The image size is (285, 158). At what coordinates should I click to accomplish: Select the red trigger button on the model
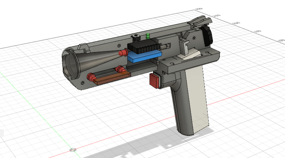pyautogui.click(x=155, y=80)
